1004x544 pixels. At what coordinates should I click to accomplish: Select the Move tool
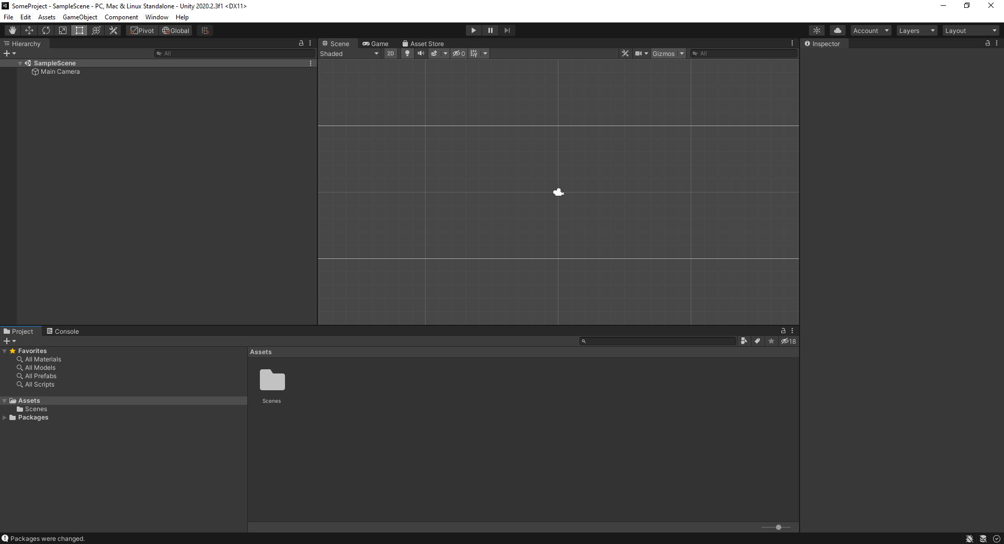point(29,30)
